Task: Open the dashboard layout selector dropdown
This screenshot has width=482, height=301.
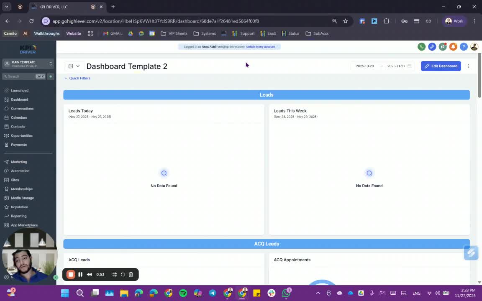Action: (74, 66)
